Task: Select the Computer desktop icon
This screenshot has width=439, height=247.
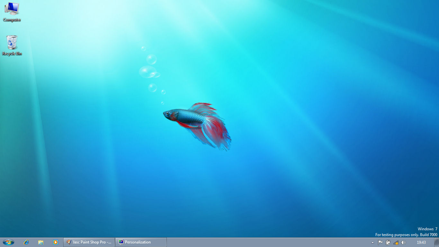Action: [12, 9]
